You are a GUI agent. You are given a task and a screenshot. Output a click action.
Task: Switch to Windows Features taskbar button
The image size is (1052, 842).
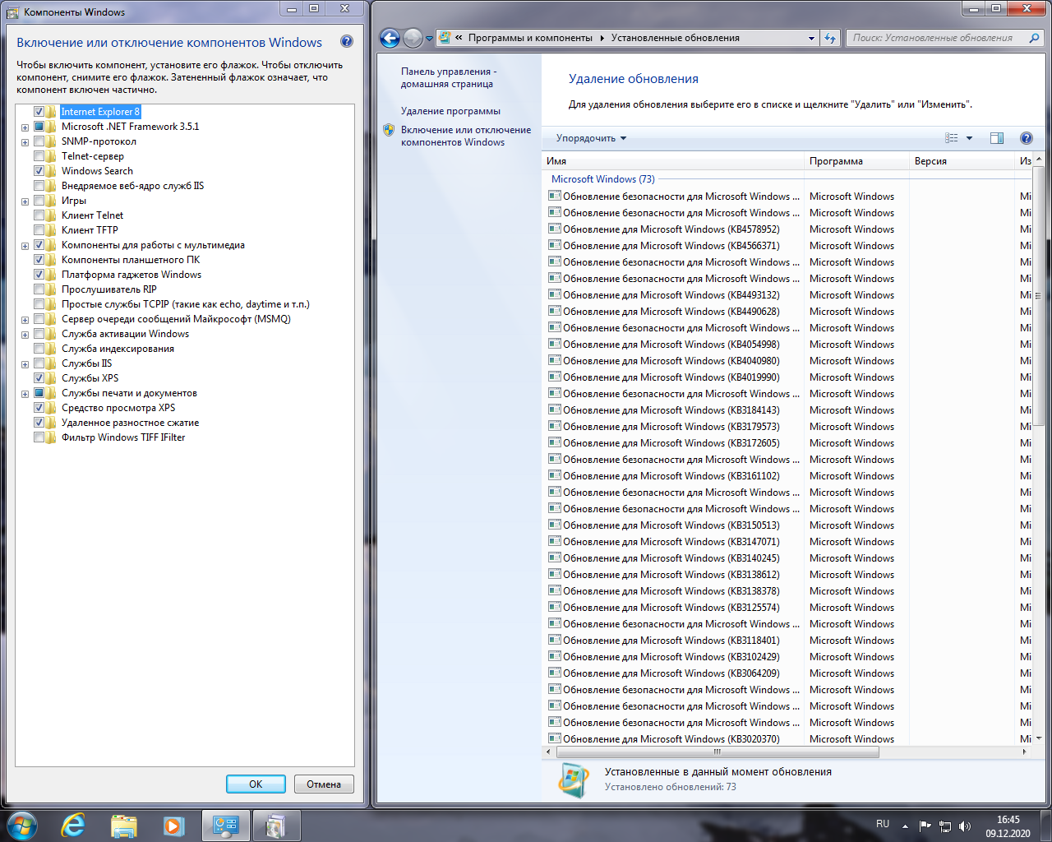point(276,826)
